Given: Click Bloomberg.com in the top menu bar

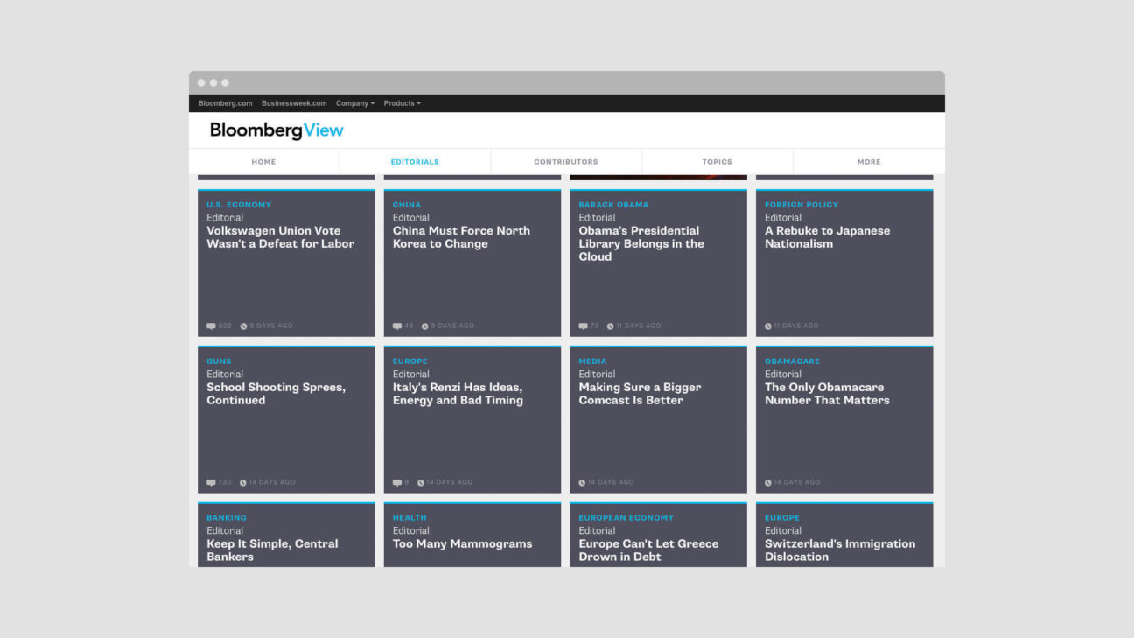Looking at the screenshot, I should point(224,102).
